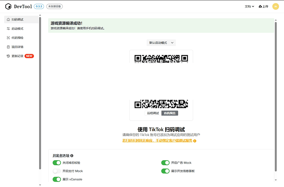Click the 使用 TikTok 扫码调试 heading

(161, 129)
